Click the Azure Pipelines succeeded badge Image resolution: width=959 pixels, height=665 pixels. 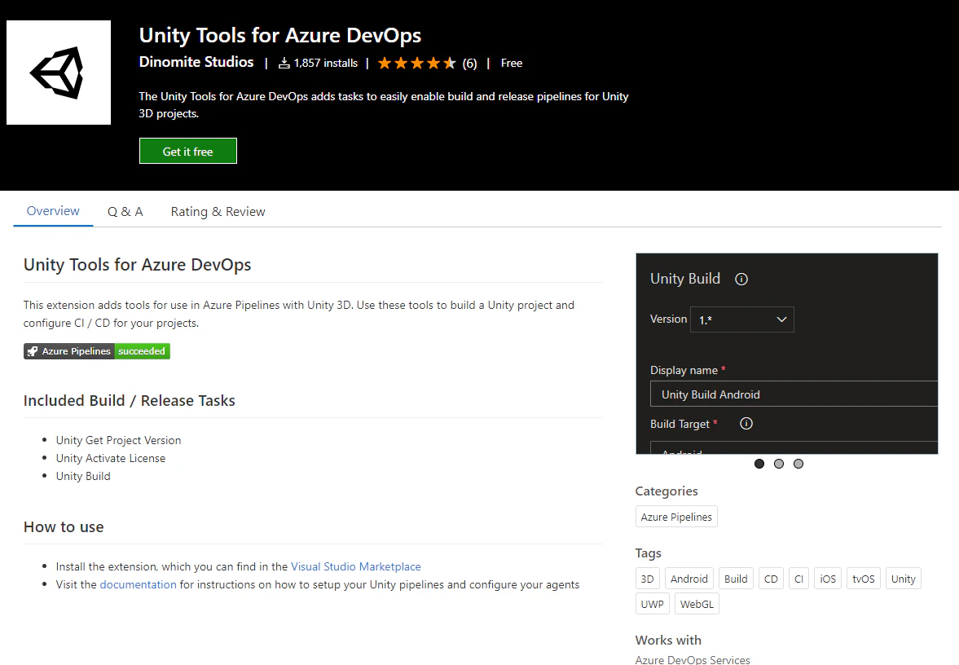(x=97, y=351)
